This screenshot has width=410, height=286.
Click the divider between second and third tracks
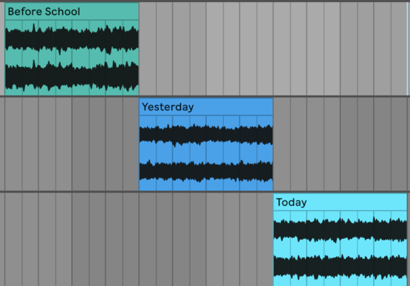point(205,192)
